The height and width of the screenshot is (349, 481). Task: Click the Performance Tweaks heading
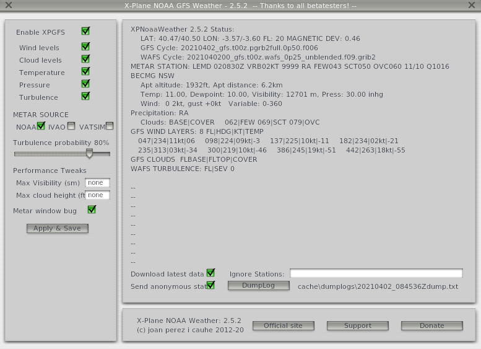point(50,170)
